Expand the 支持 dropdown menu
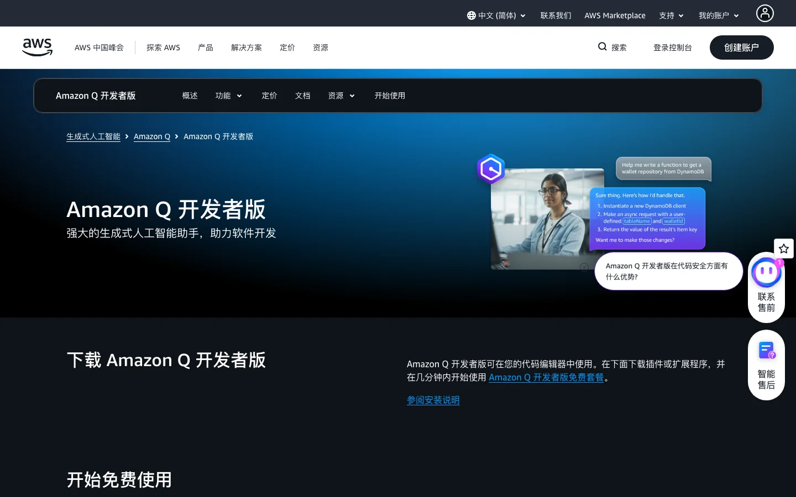796x497 pixels. [x=672, y=15]
